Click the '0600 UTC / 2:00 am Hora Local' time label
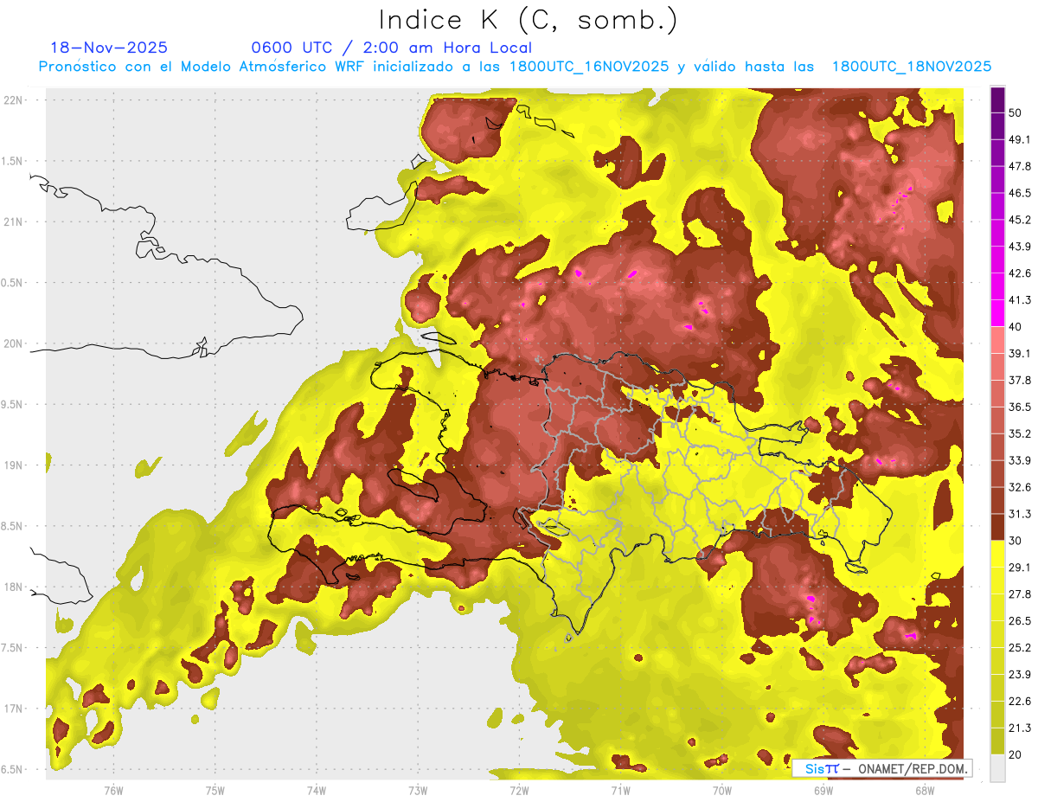 (x=391, y=48)
